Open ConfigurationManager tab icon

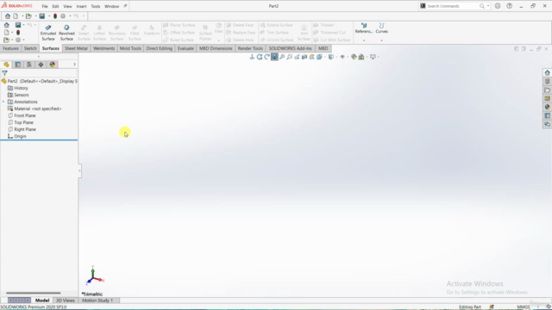29,65
